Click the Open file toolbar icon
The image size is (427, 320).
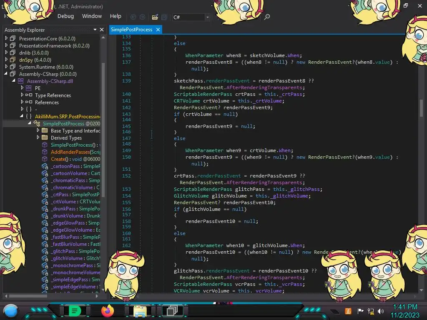(155, 17)
